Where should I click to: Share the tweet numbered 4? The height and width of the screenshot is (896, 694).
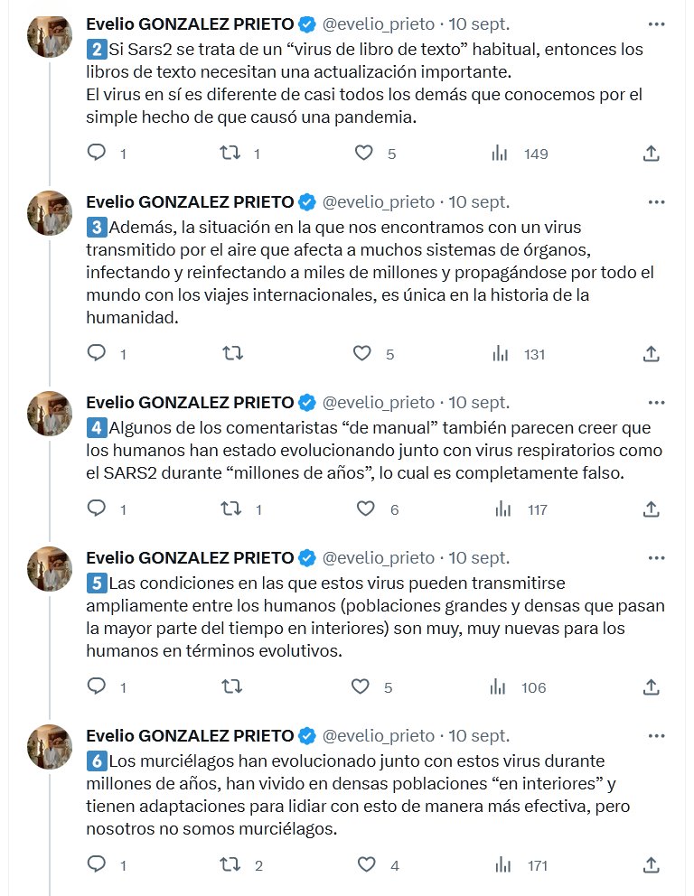pyautogui.click(x=651, y=509)
